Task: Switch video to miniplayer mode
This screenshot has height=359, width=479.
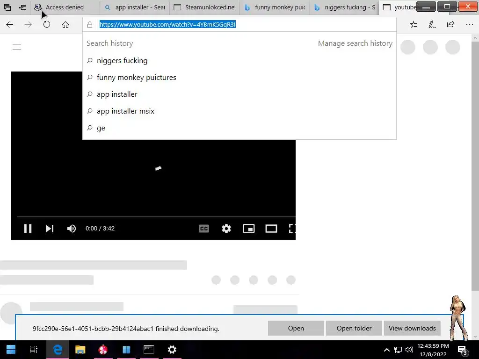Action: (249, 228)
